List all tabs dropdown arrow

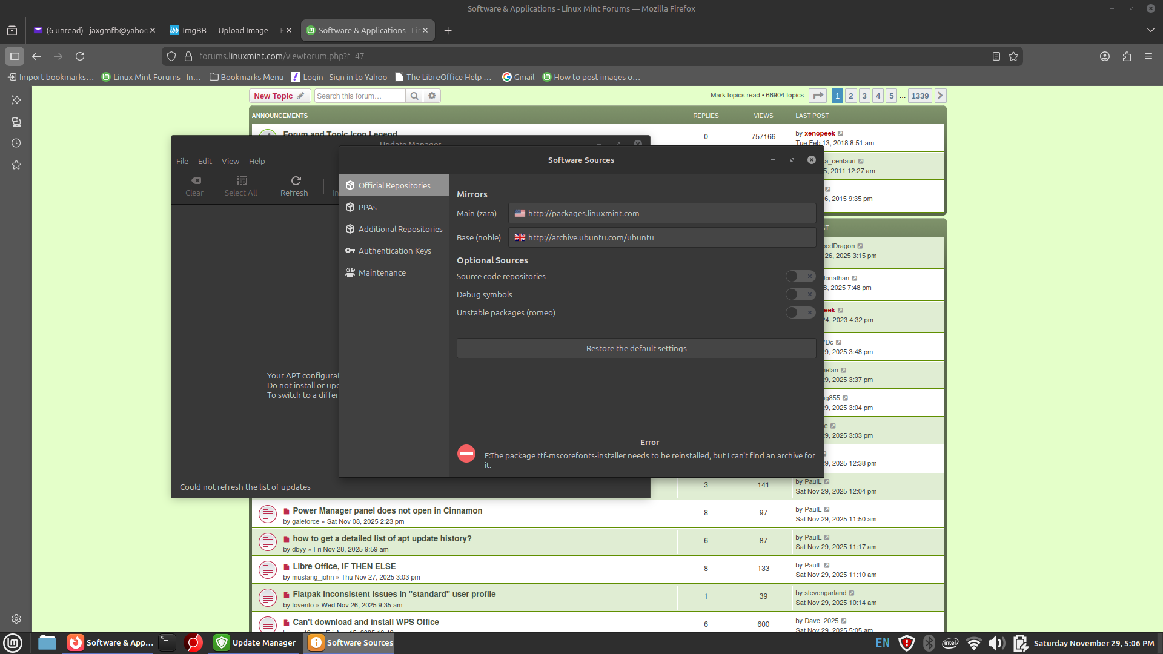pyautogui.click(x=1151, y=30)
